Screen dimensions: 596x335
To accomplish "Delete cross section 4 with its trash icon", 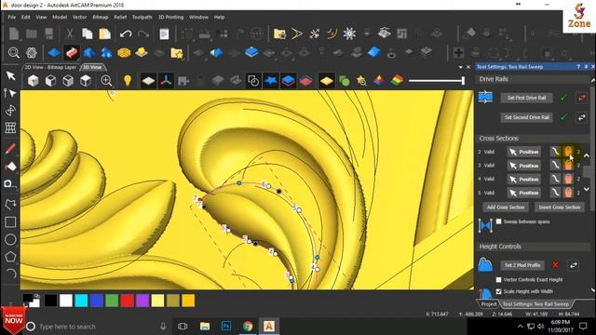I will [x=568, y=179].
